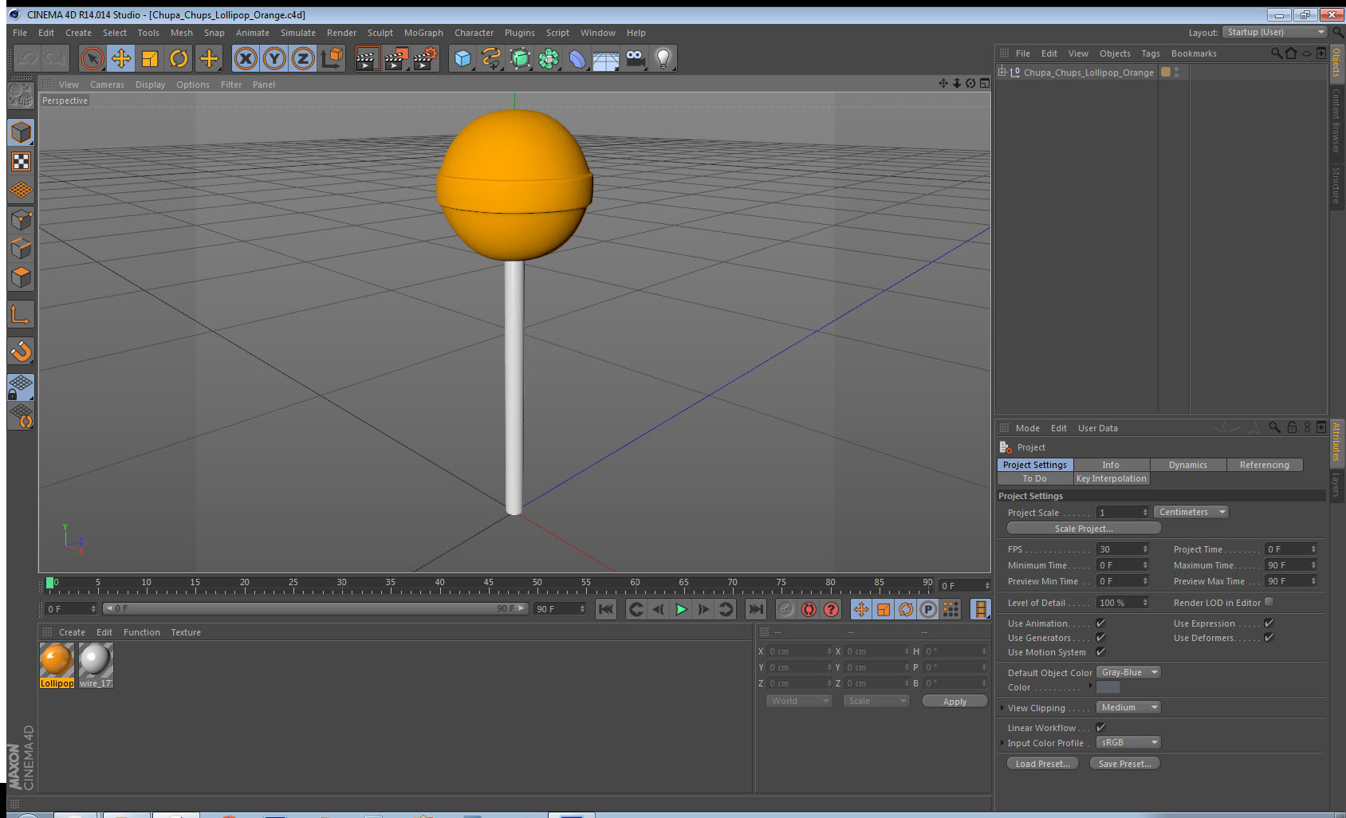Switch to Points mode
This screenshot has width=1346, height=818.
click(21, 219)
